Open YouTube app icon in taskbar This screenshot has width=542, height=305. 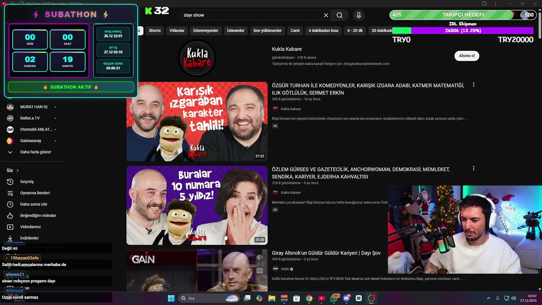pos(321,298)
